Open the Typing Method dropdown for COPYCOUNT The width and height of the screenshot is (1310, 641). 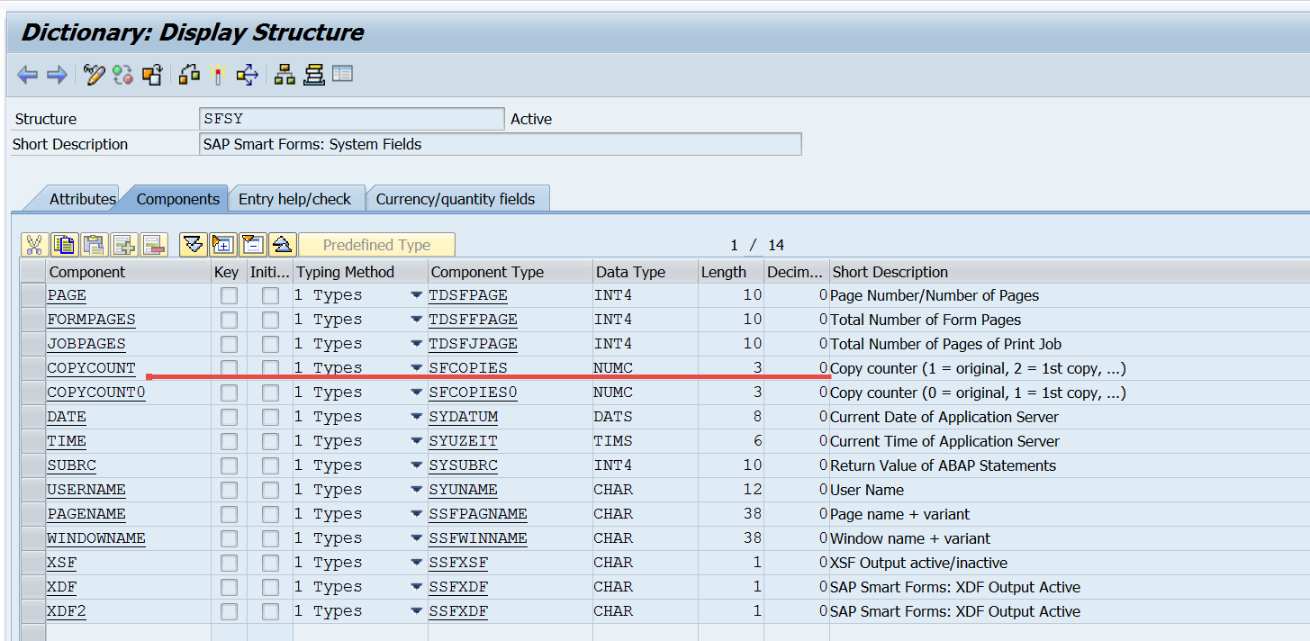(415, 367)
